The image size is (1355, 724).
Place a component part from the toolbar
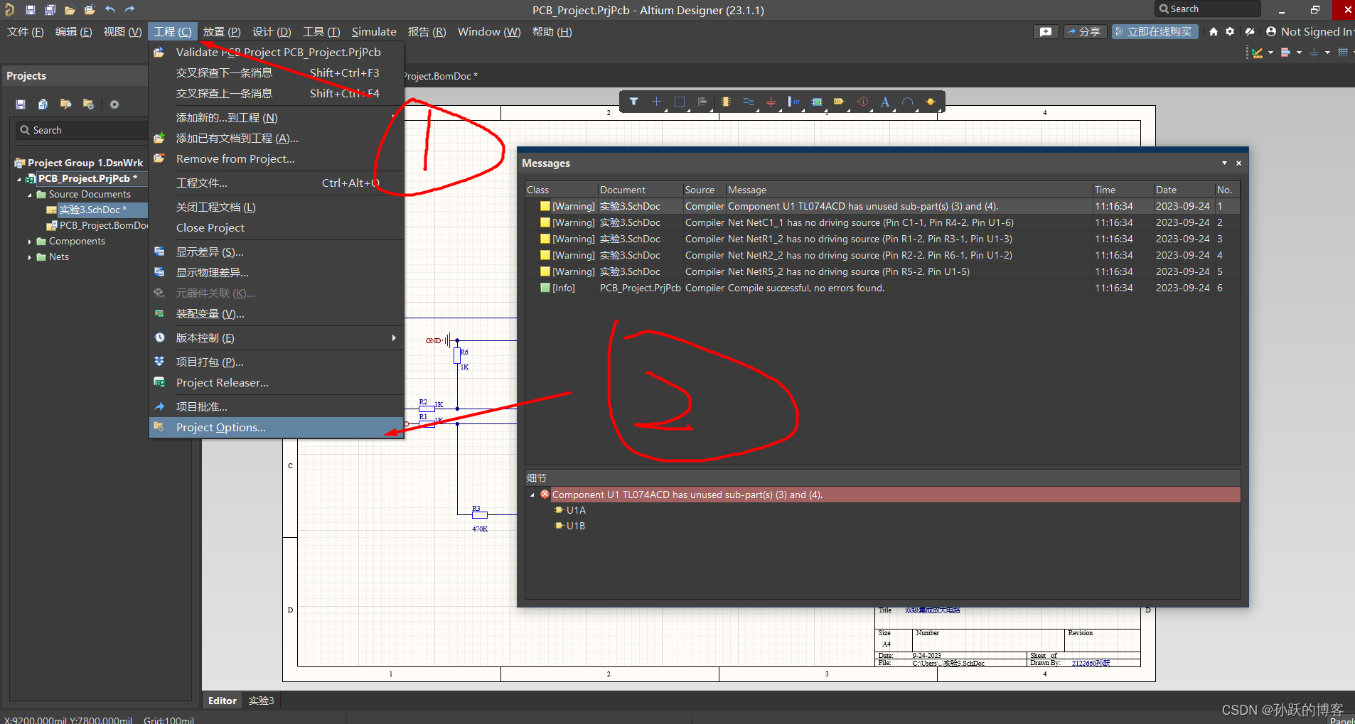pos(725,102)
